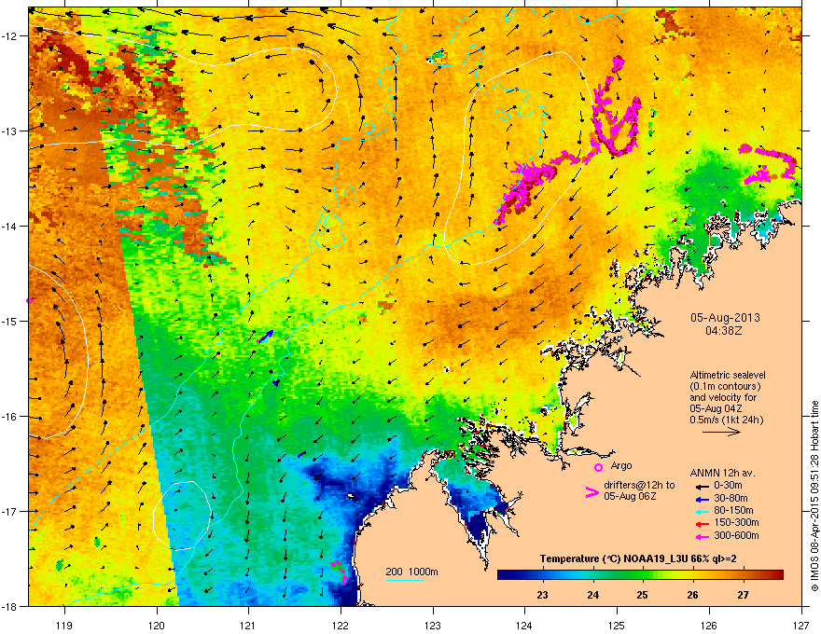
Task: Click the colorbar tick label '24'
Action: pos(592,595)
